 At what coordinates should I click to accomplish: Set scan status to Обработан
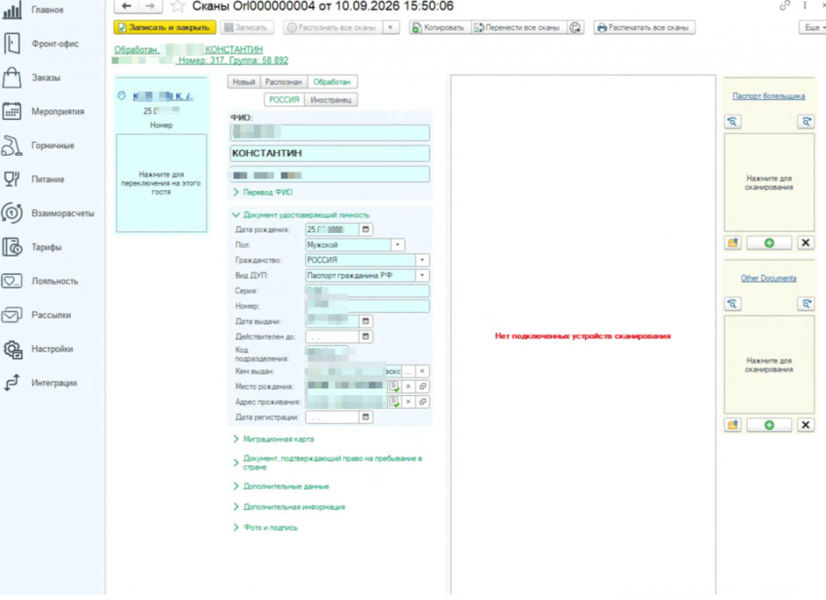pyautogui.click(x=332, y=82)
